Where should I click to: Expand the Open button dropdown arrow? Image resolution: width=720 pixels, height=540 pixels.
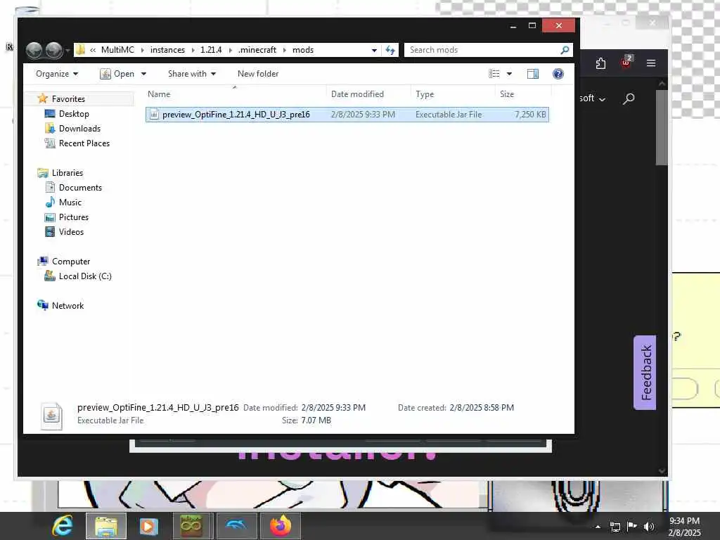click(x=143, y=74)
